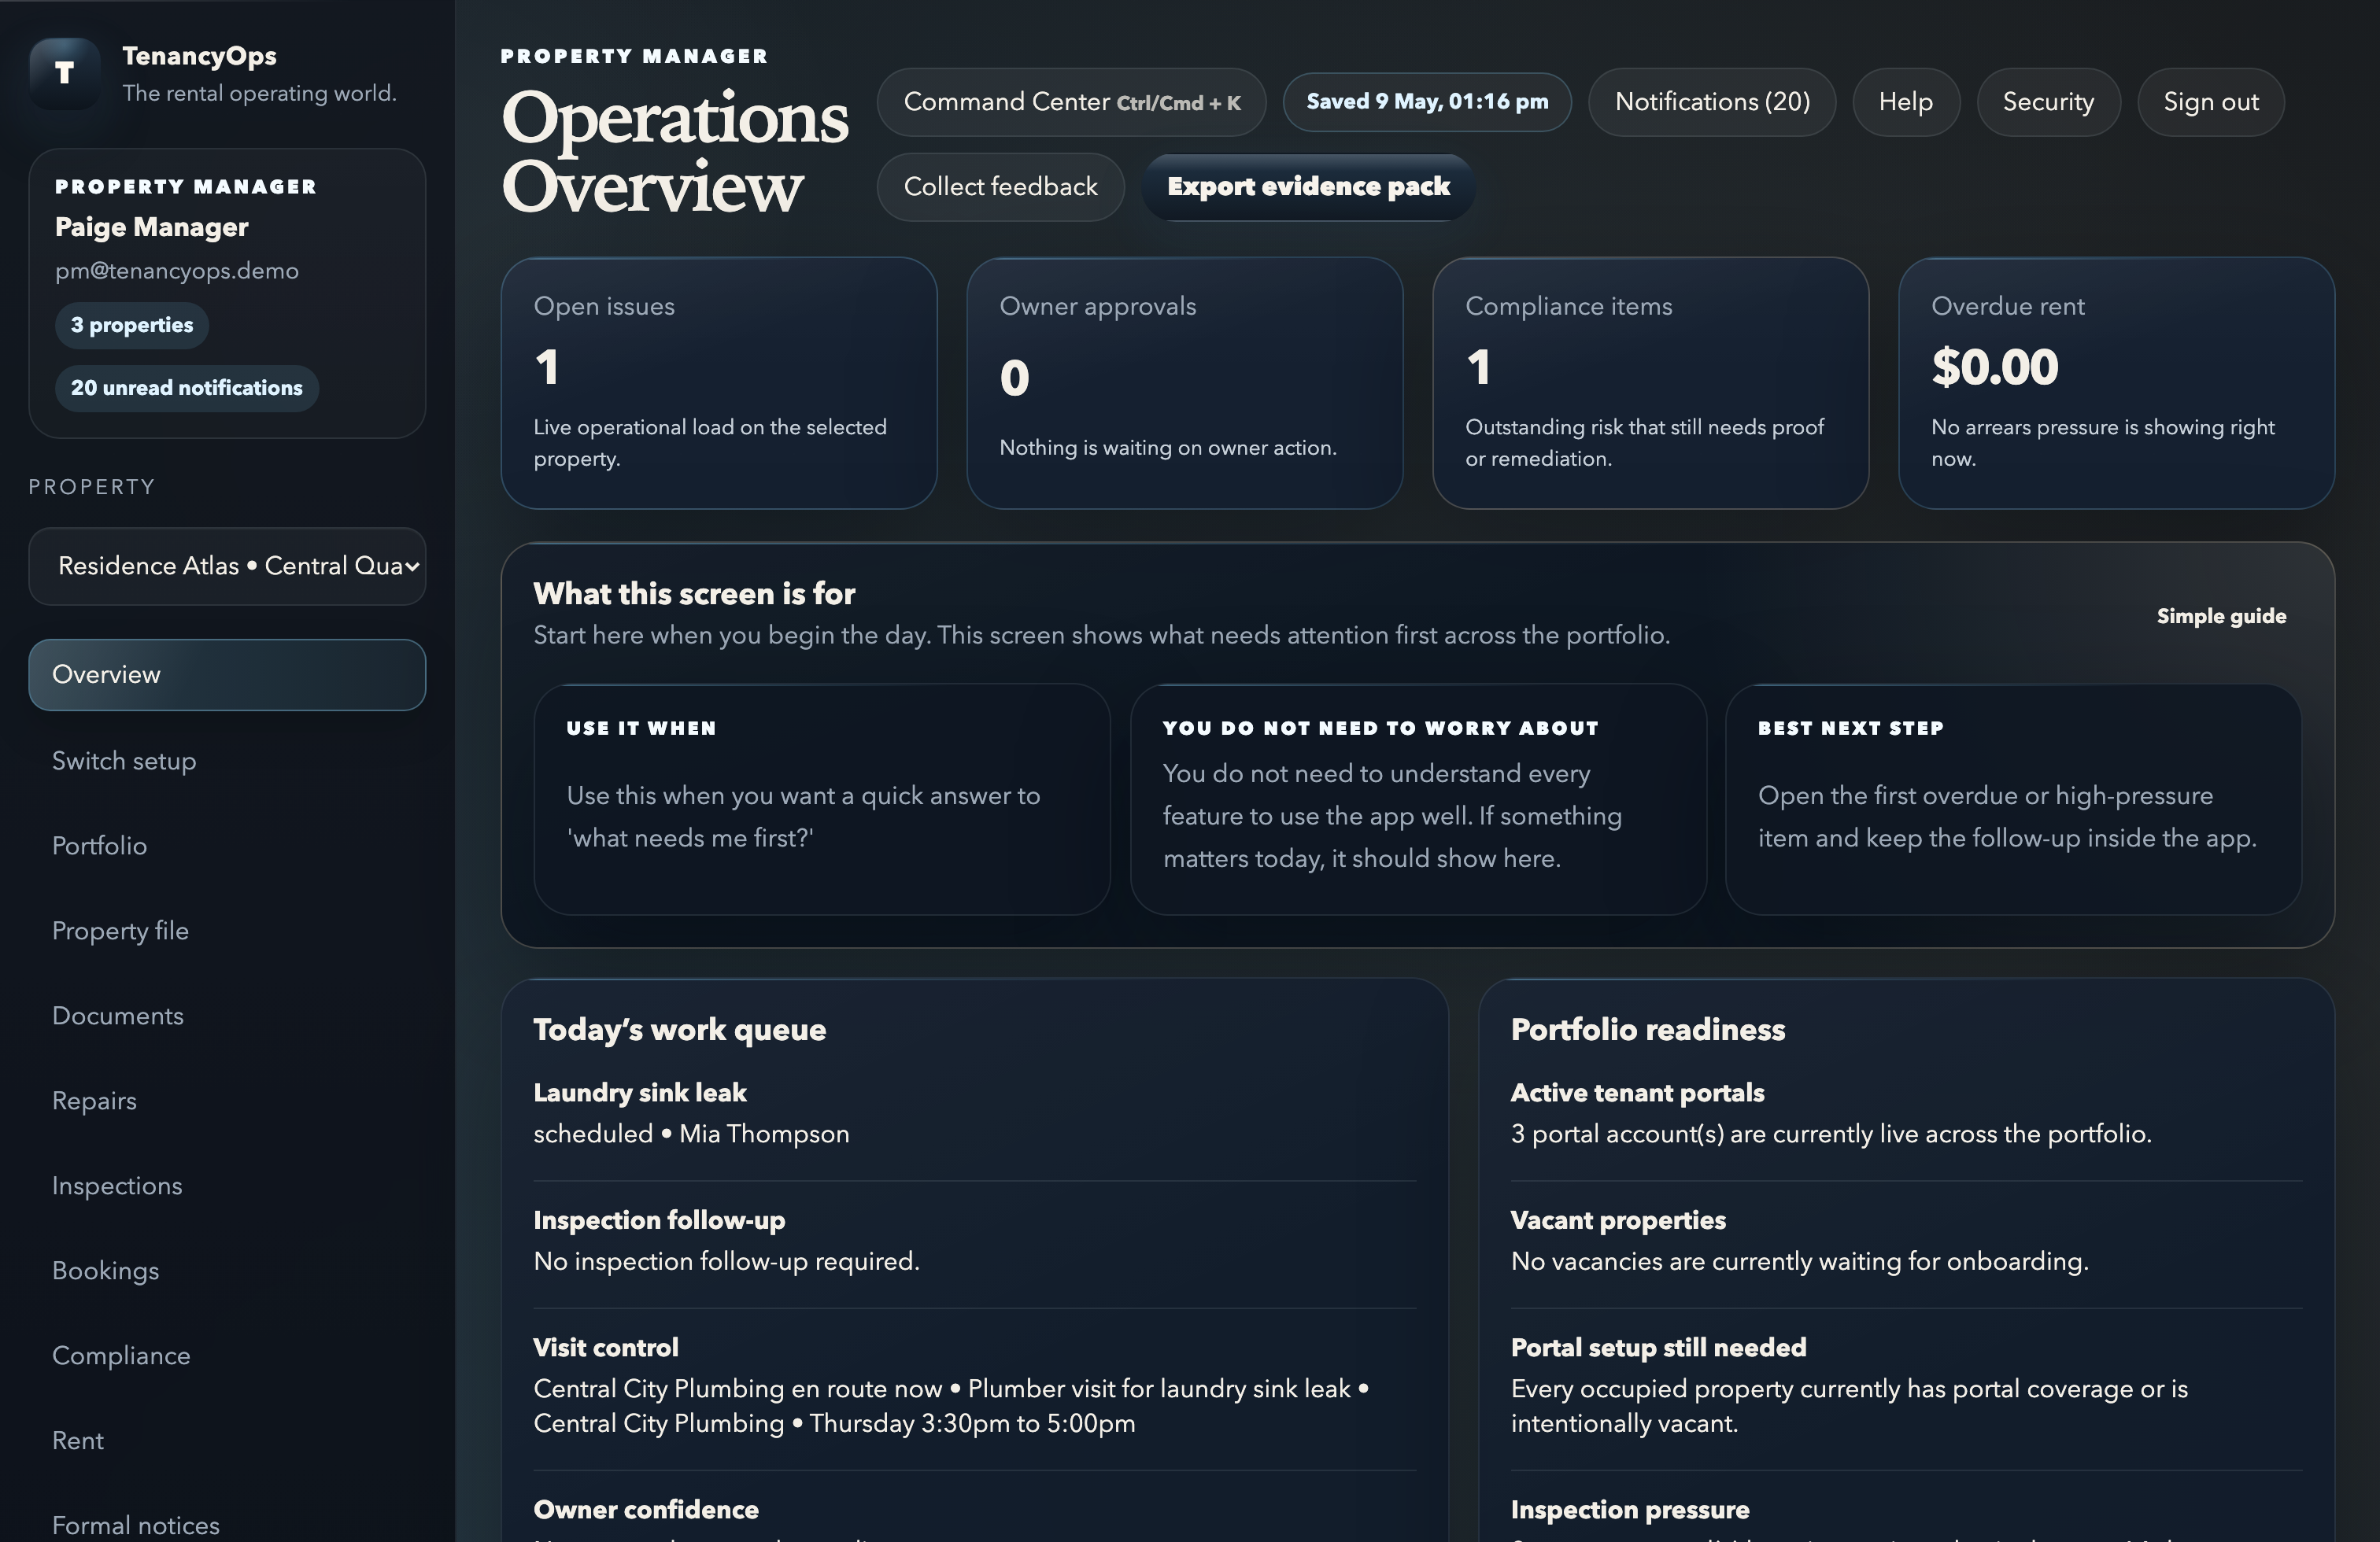Click the 'Best next step' guide card
Image resolution: width=2380 pixels, height=1542 pixels.
coord(2013,799)
